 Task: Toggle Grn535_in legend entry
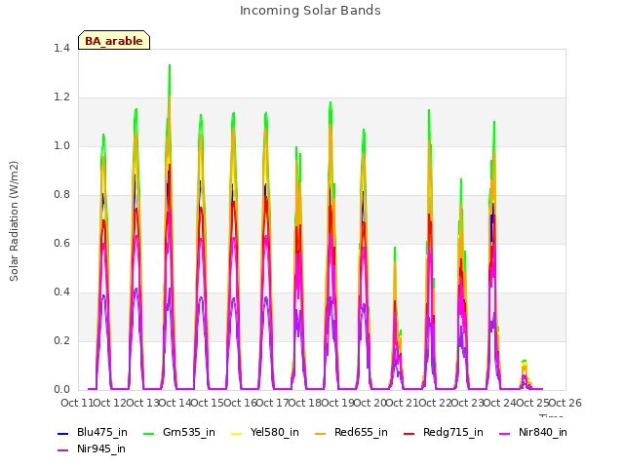tap(179, 432)
